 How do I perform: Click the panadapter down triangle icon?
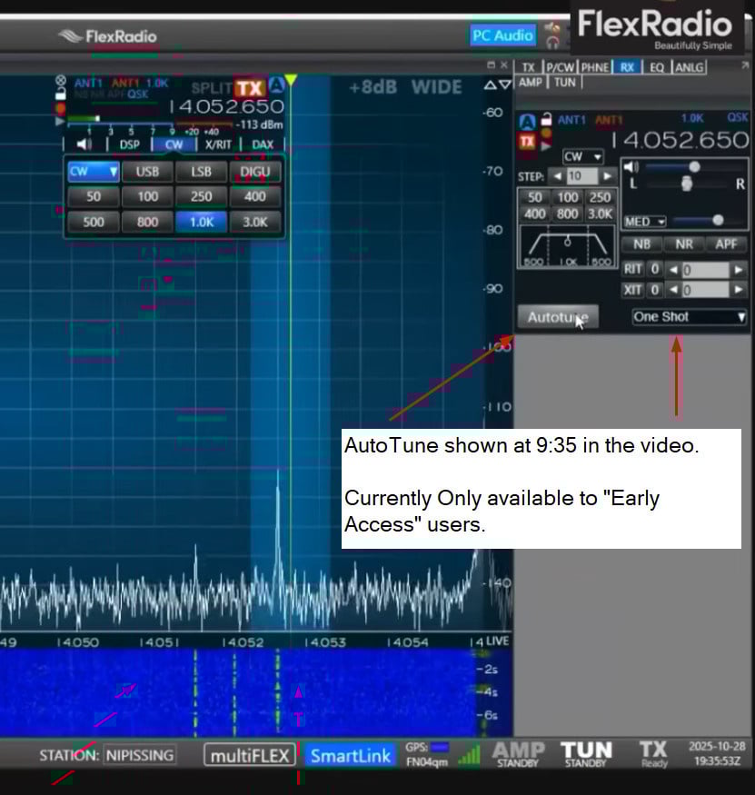coord(505,85)
